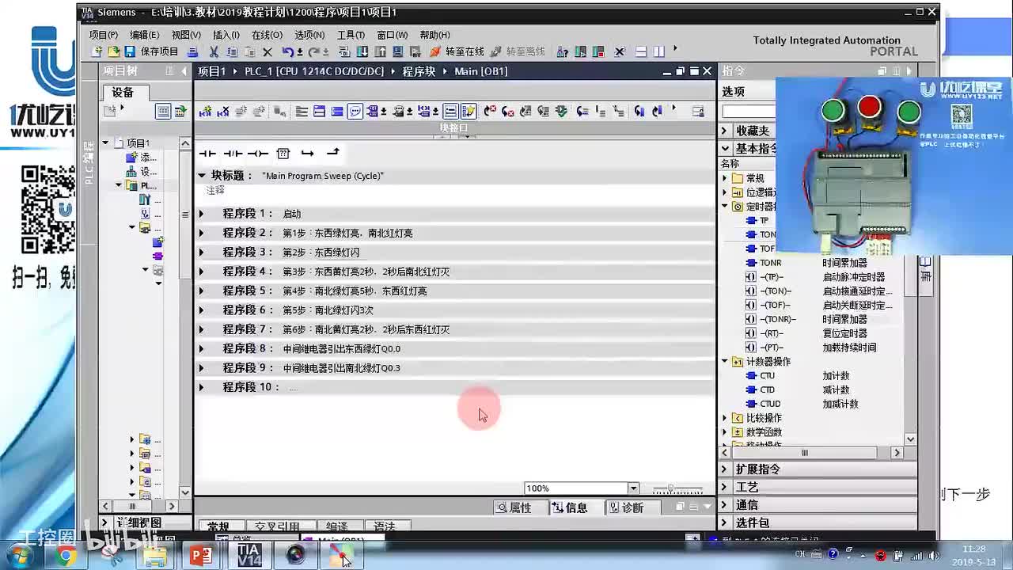The height and width of the screenshot is (570, 1013).
Task: Click the Download to device icon
Action: [x=362, y=51]
